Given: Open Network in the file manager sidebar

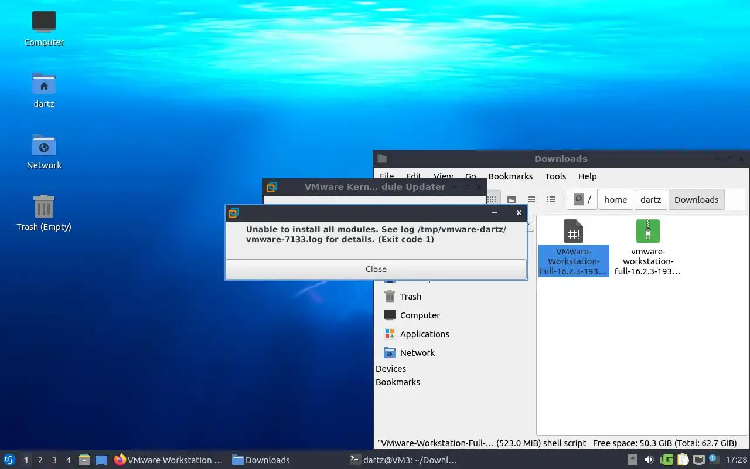Looking at the screenshot, I should (x=410, y=353).
